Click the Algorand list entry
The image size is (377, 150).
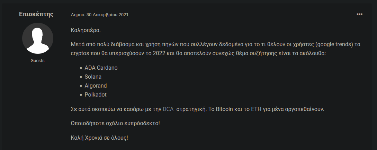[96, 86]
